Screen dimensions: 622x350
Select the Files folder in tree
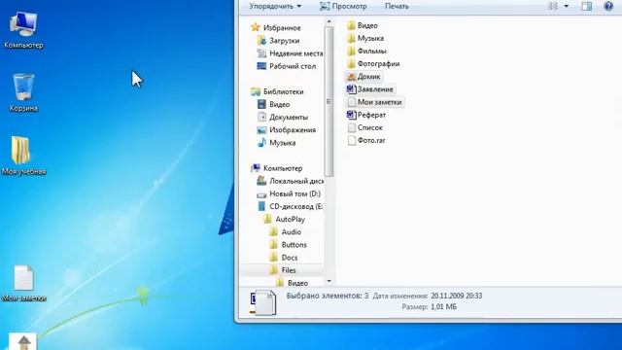283,270
